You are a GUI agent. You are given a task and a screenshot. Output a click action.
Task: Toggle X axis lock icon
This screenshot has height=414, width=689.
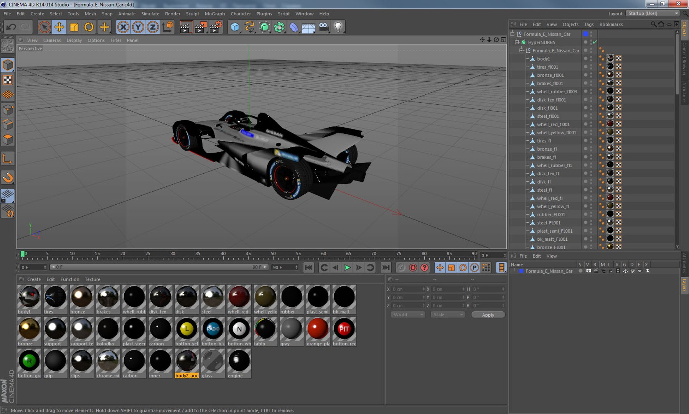123,27
